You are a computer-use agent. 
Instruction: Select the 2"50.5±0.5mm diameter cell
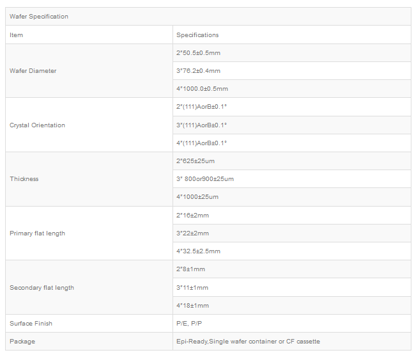198,53
